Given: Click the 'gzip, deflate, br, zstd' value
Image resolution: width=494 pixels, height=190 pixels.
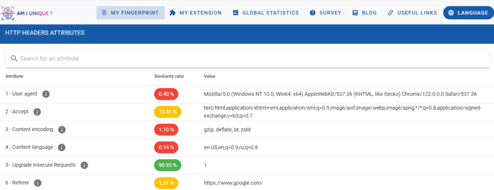Looking at the screenshot, I should tap(228, 130).
